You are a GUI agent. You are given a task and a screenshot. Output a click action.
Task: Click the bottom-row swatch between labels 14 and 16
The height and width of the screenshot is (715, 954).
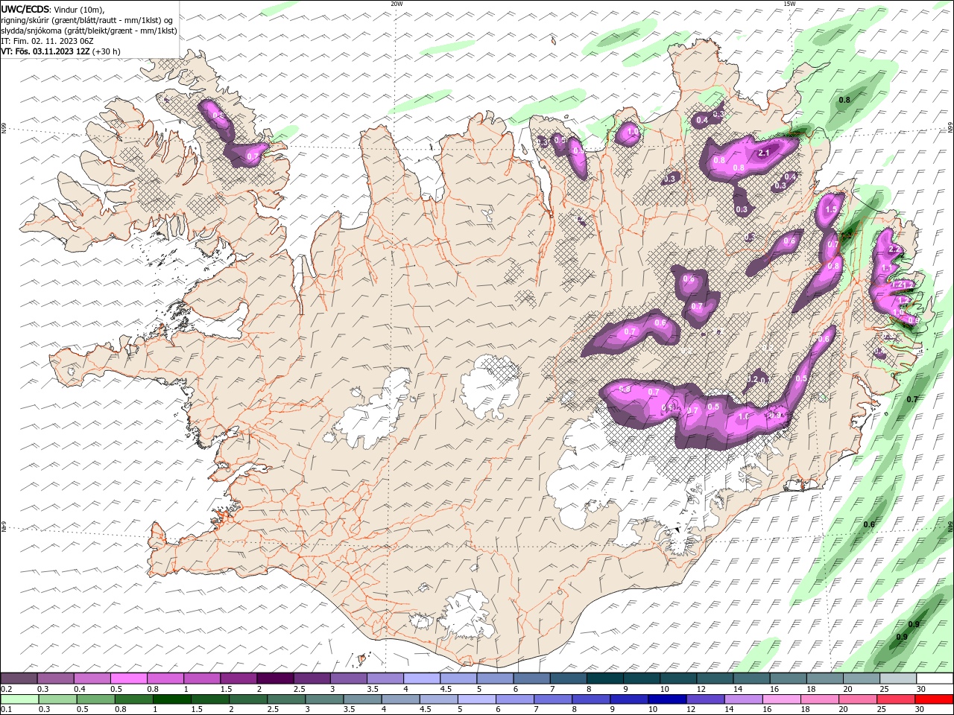click(742, 699)
